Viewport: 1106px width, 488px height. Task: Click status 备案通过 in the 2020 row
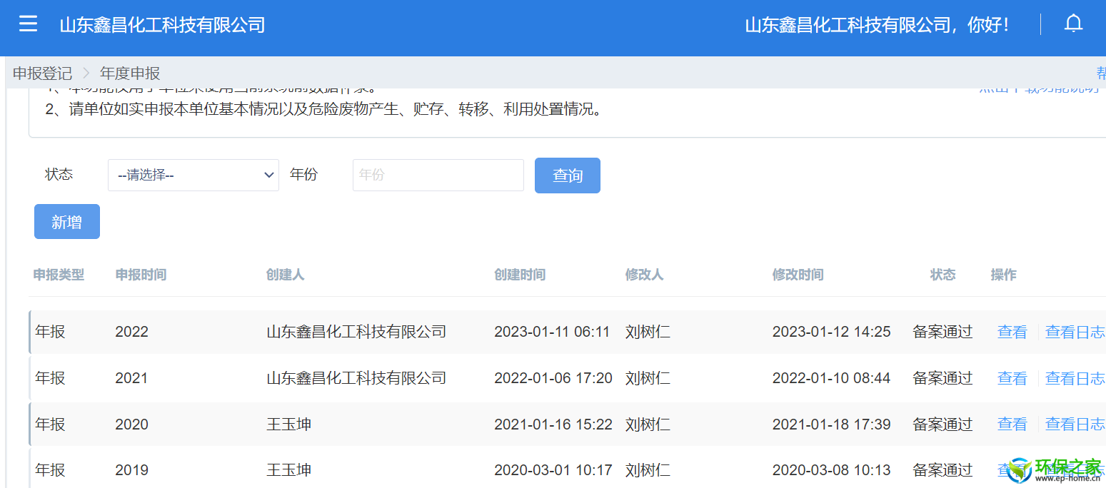(942, 425)
